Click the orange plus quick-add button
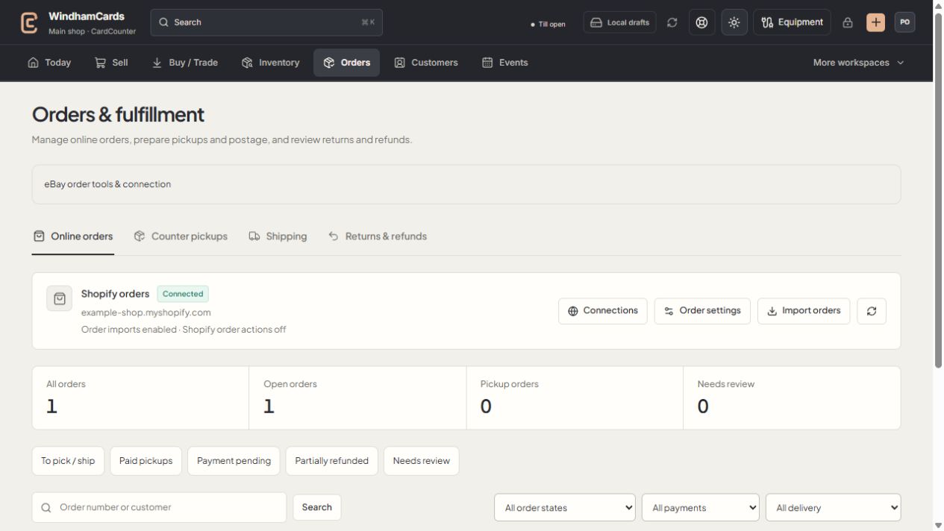The height and width of the screenshot is (531, 944). tap(875, 22)
